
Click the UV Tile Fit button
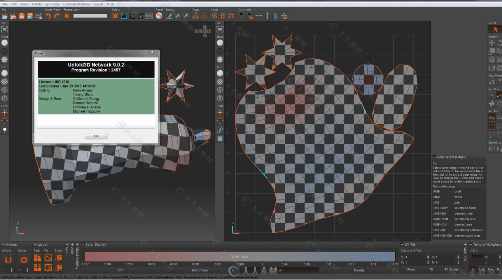431,269
